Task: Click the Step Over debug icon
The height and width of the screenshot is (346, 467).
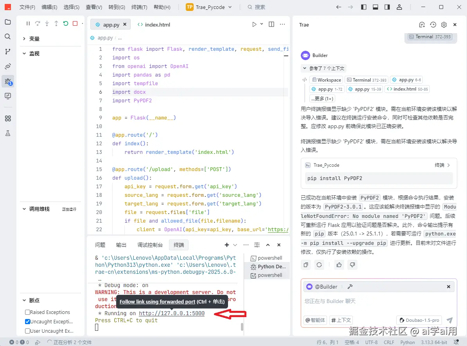Action: point(38,23)
